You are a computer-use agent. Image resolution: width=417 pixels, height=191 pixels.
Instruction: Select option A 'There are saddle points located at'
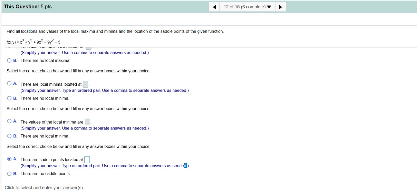(x=9, y=159)
